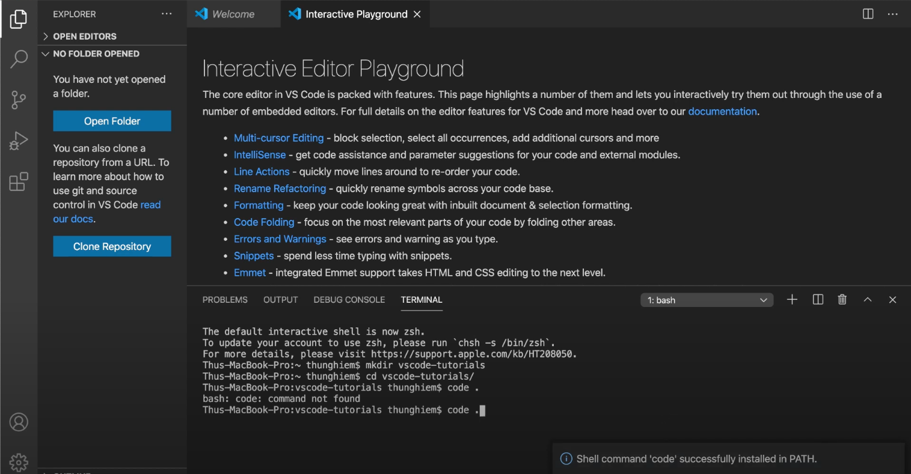911x474 pixels.
Task: Click the info icon in the notification
Action: (566, 459)
